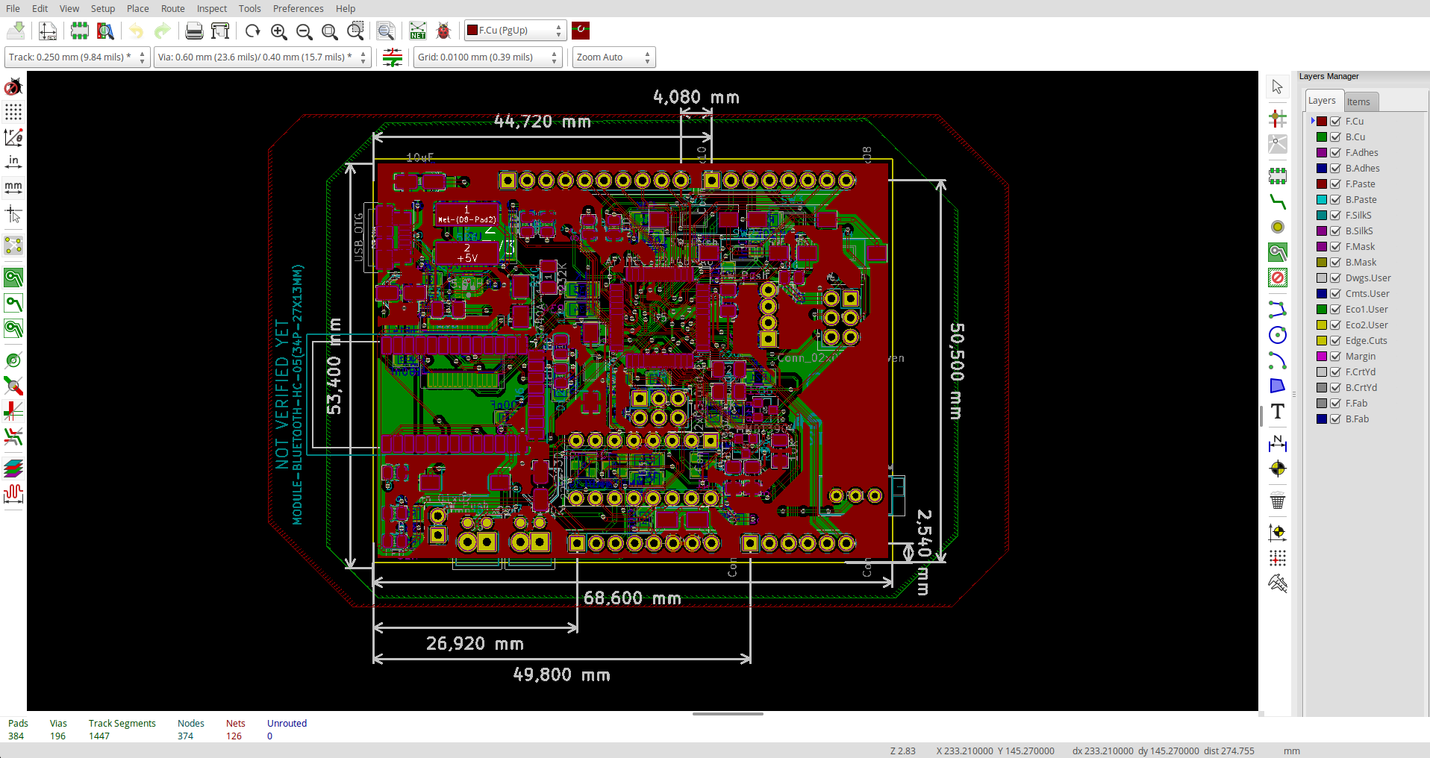The width and height of the screenshot is (1430, 758).
Task: Uncheck the F.Fab layer checkbox
Action: (1336, 403)
